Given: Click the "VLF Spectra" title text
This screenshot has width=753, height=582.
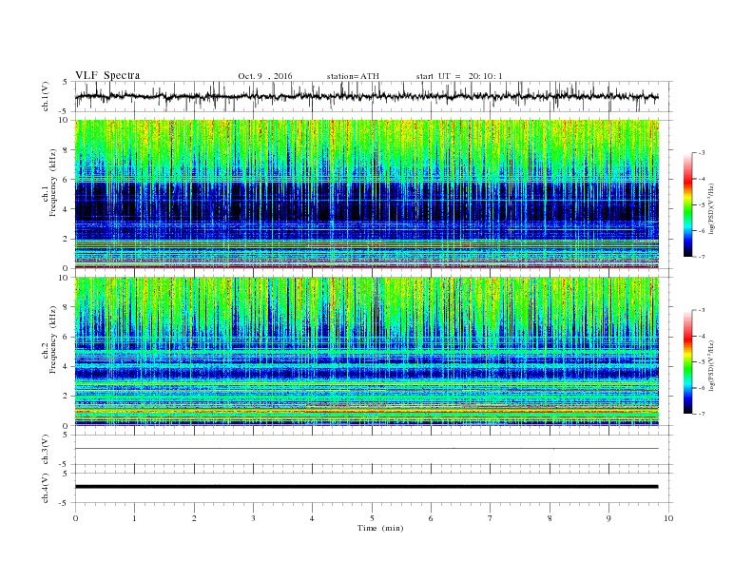Looking at the screenshot, I should click(x=107, y=75).
